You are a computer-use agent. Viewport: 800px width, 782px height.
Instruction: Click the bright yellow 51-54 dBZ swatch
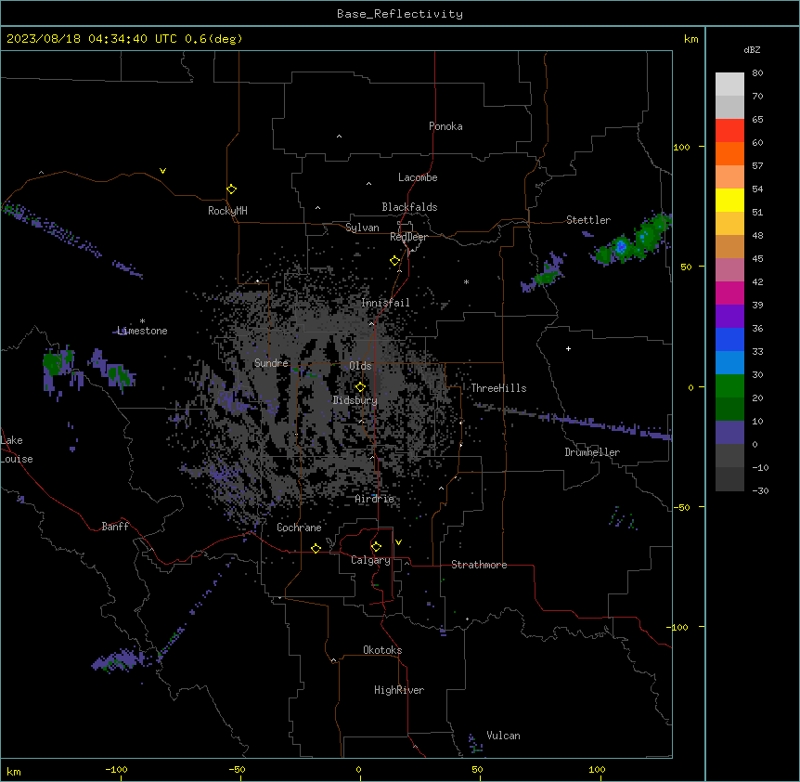pyautogui.click(x=729, y=200)
